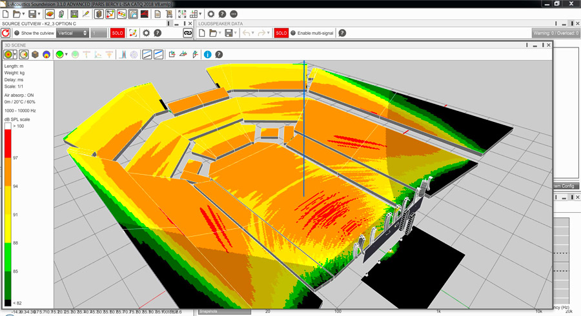Image resolution: width=581 pixels, height=316 pixels.
Task: Expand the undo history dropdown arrow
Action: (x=252, y=33)
